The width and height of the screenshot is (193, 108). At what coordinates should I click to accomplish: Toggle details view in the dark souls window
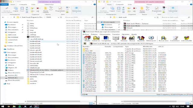point(187,103)
